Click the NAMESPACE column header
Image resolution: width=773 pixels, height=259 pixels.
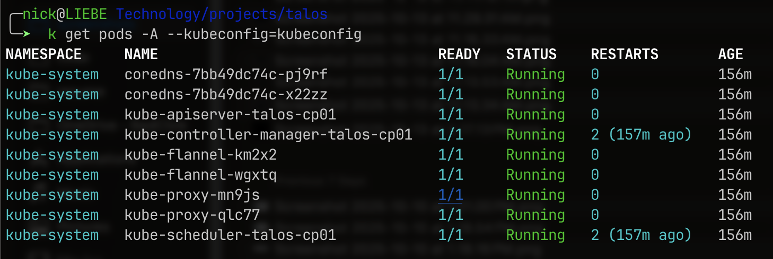point(43,54)
